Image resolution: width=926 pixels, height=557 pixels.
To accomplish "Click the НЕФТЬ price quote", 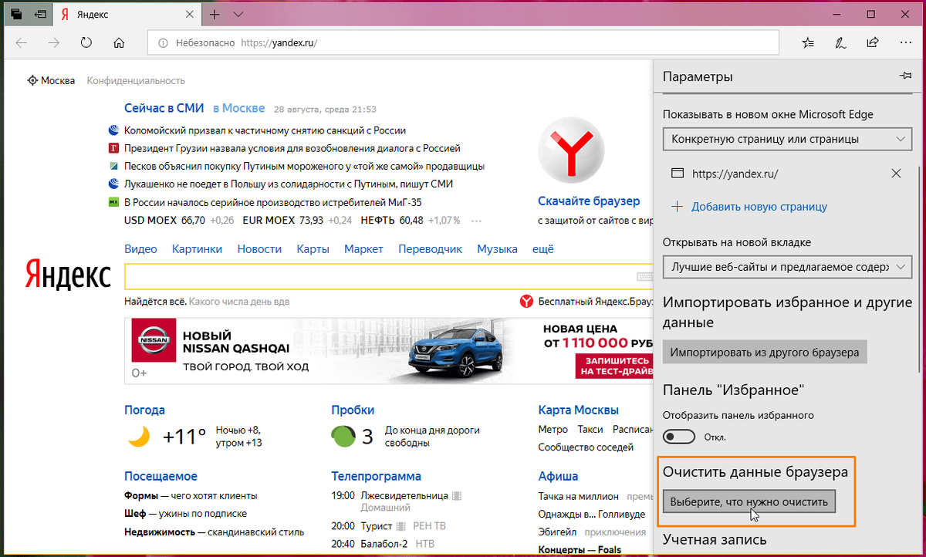I will (x=410, y=220).
